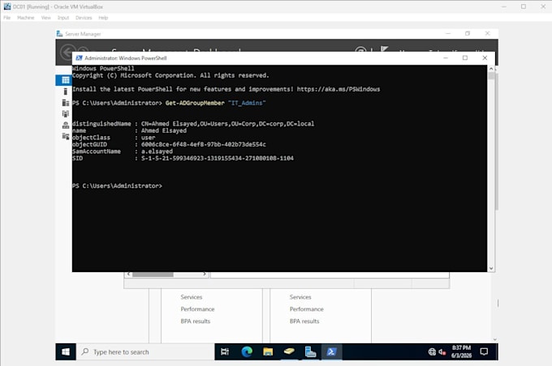Click the network globe tray icon
552x366 pixels.
click(432, 351)
